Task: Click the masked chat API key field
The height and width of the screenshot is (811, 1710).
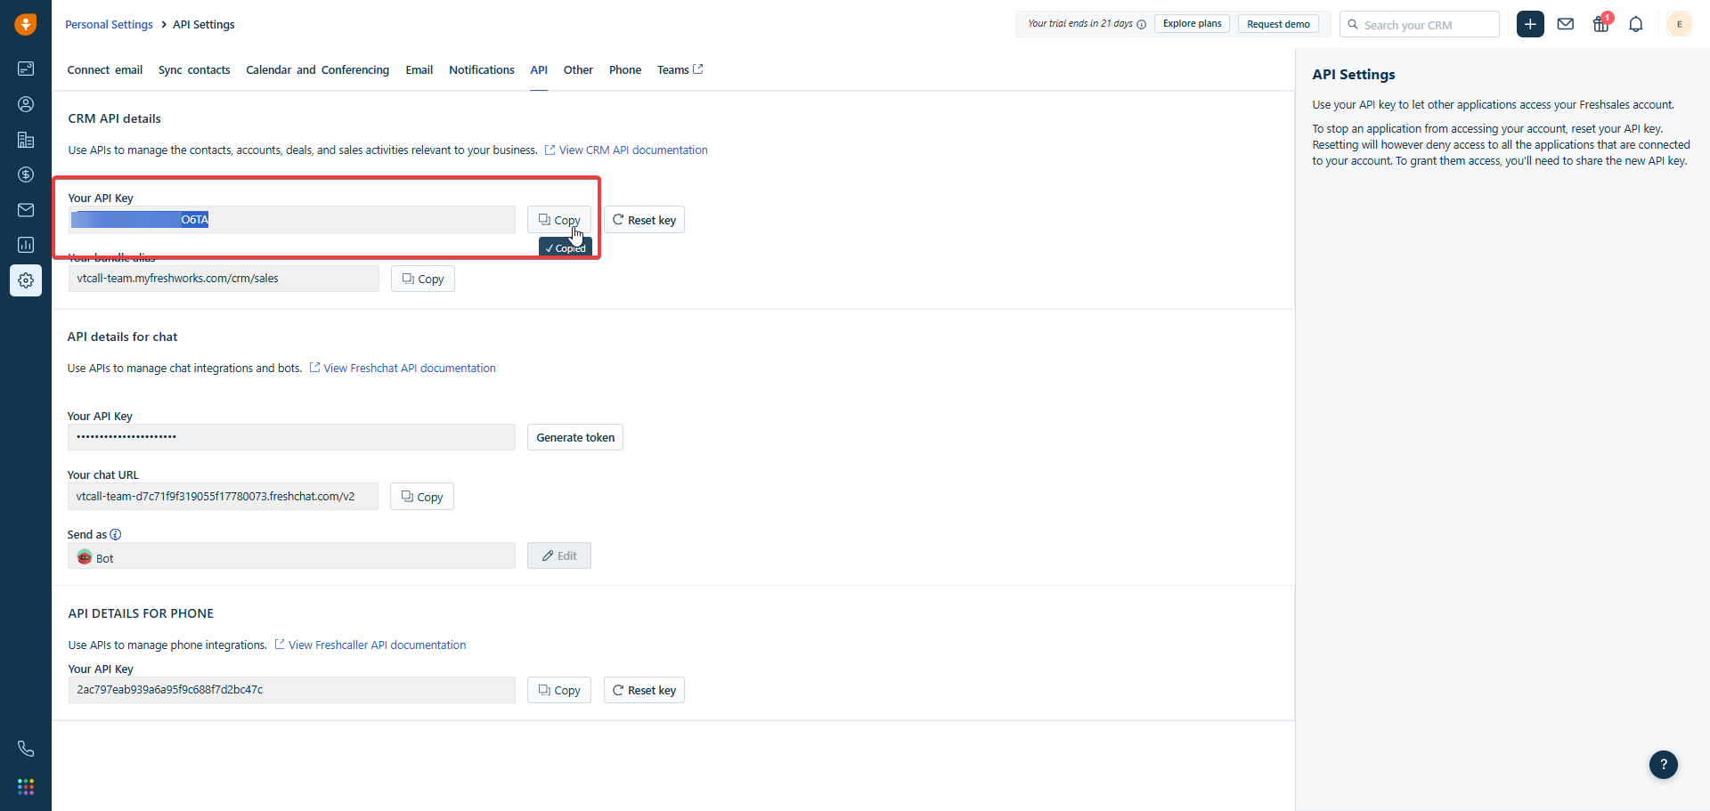Action: 291,437
